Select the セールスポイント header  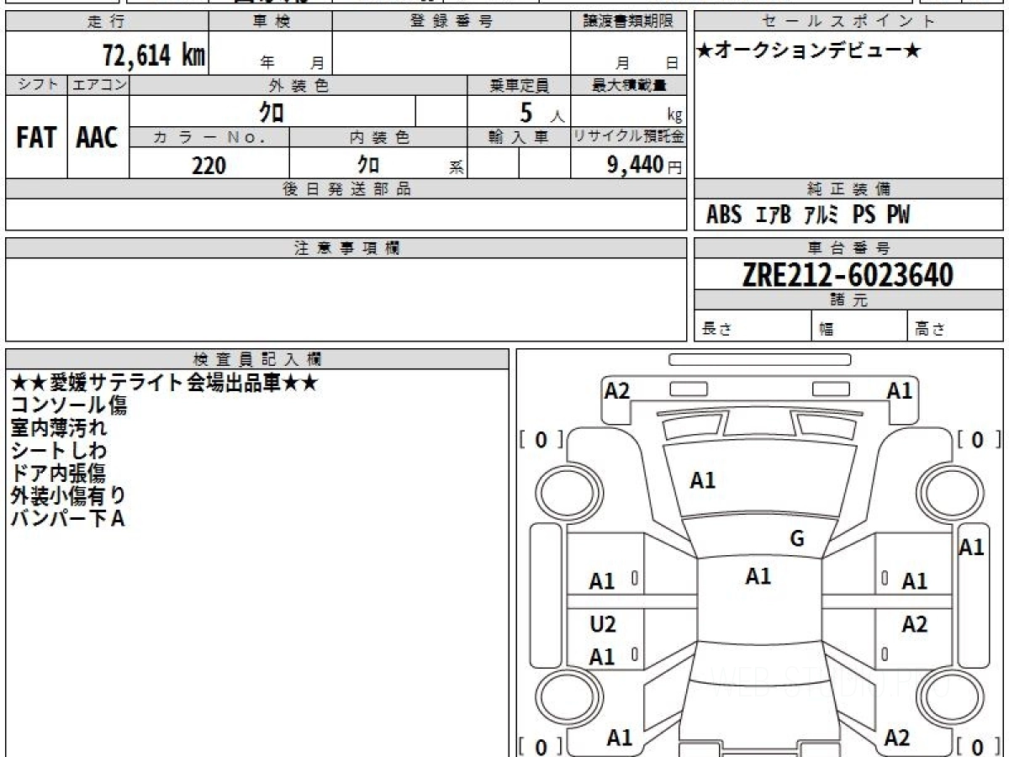tap(848, 22)
